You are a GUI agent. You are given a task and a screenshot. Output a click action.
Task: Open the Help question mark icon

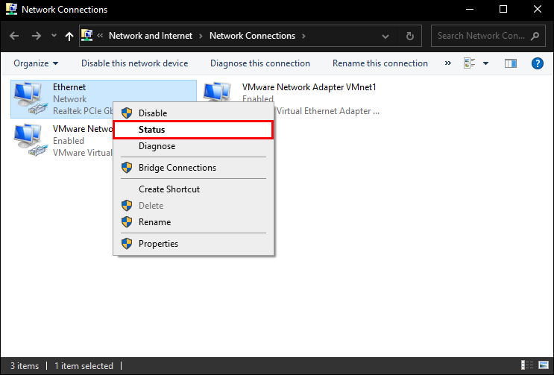(537, 63)
